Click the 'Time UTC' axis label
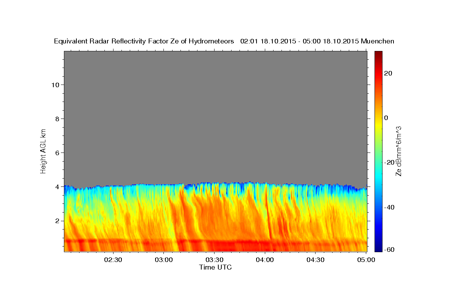The height and width of the screenshot is (302, 454). point(215,267)
